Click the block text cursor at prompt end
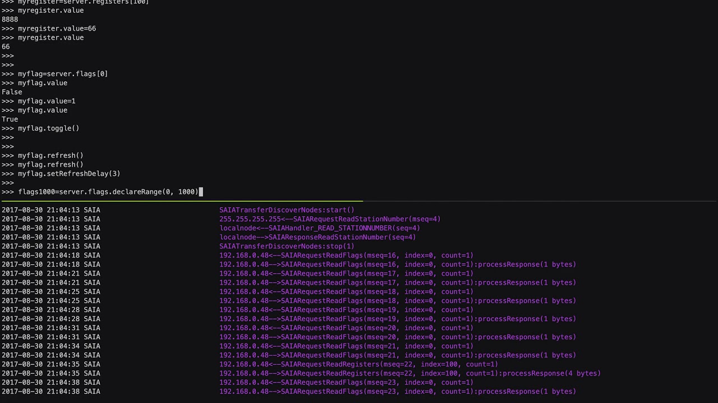 (201, 192)
